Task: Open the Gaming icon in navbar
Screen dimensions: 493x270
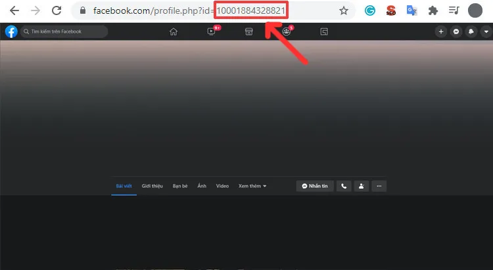Action: [x=324, y=31]
